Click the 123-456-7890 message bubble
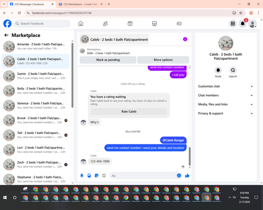This screenshot has width=263, height=210. tap(100, 161)
